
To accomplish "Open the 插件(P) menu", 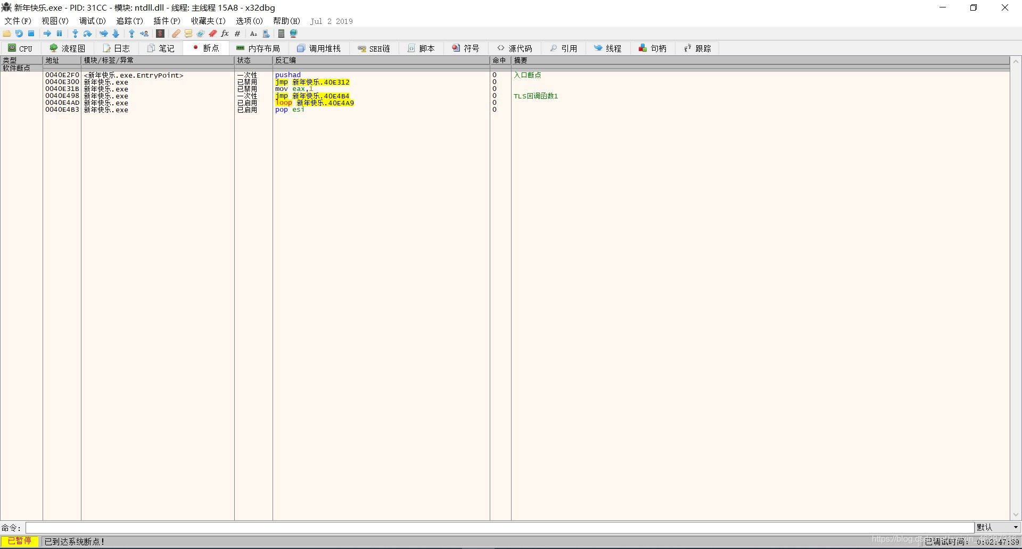I will pyautogui.click(x=167, y=21).
